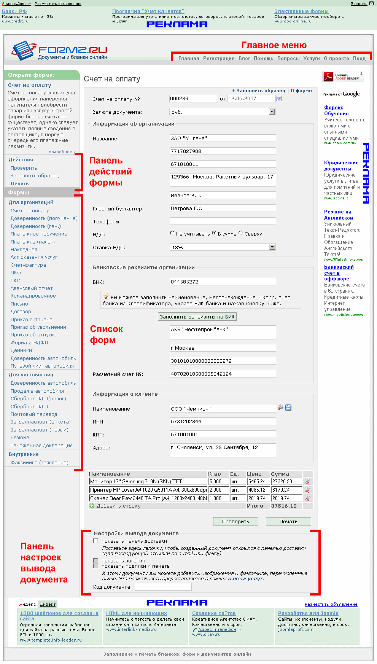This screenshot has height=664, width=377.
Task: Delete the Монитор 17" Samsung row via its scissors icon
Action: click(308, 482)
